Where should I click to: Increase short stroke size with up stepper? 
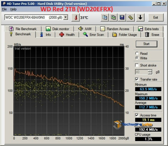coord(150,71)
